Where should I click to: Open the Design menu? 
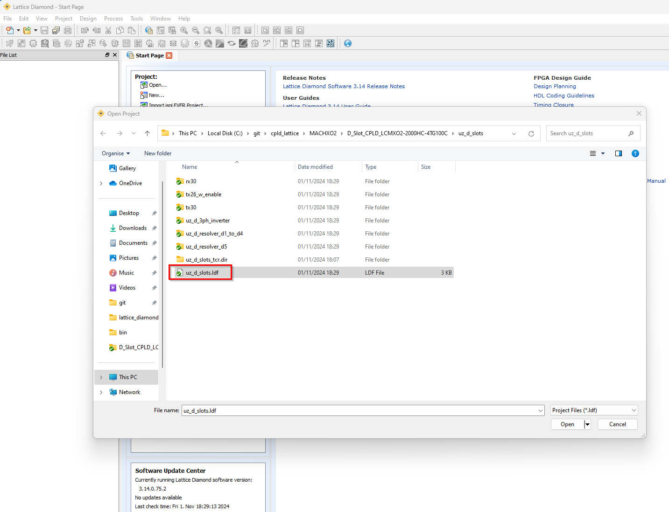click(88, 19)
